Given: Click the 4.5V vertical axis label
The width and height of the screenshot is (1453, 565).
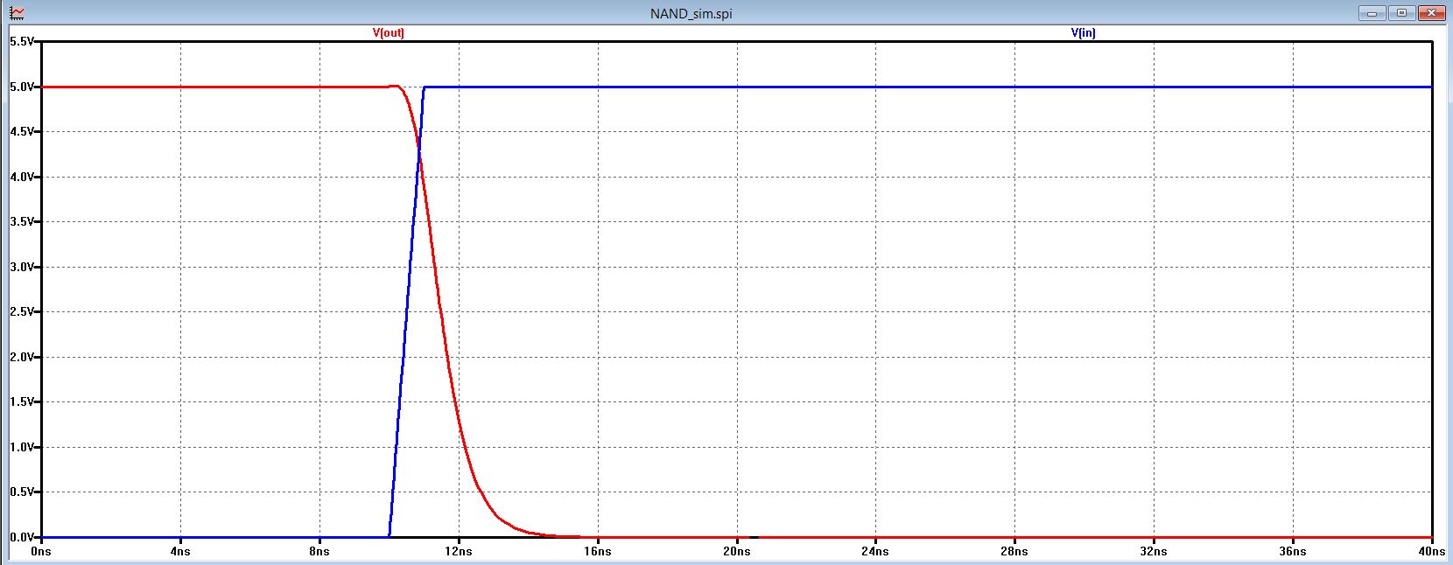Looking at the screenshot, I should pos(21,131).
